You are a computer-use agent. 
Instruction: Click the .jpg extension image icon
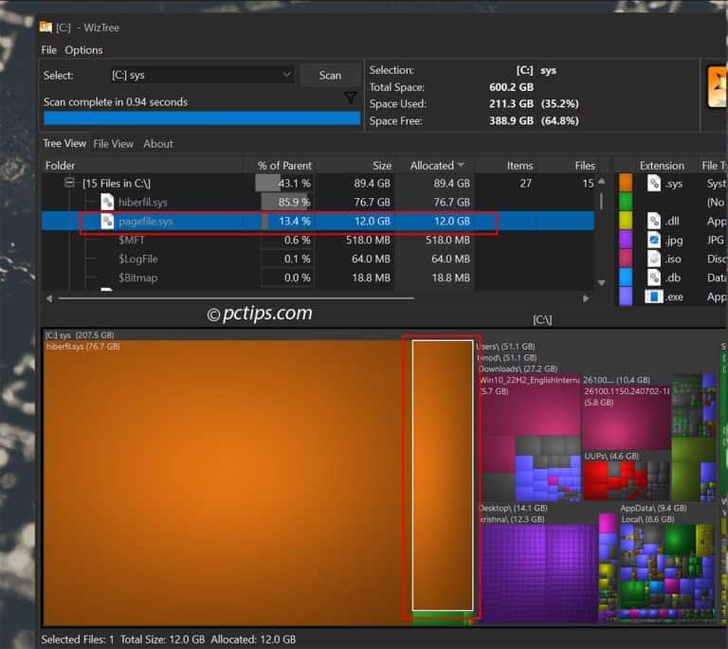tap(654, 240)
